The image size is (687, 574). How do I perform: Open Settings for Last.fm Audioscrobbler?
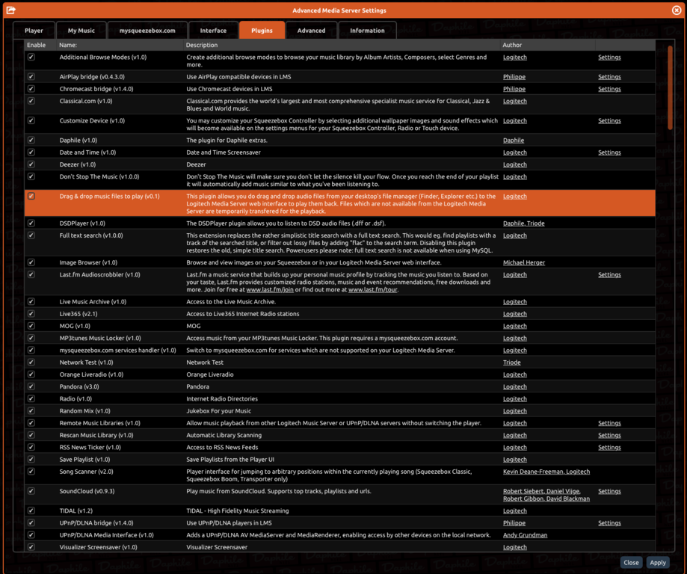click(x=609, y=275)
